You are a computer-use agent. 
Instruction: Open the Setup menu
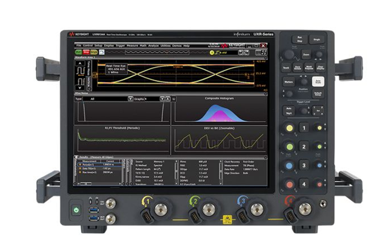(98, 46)
